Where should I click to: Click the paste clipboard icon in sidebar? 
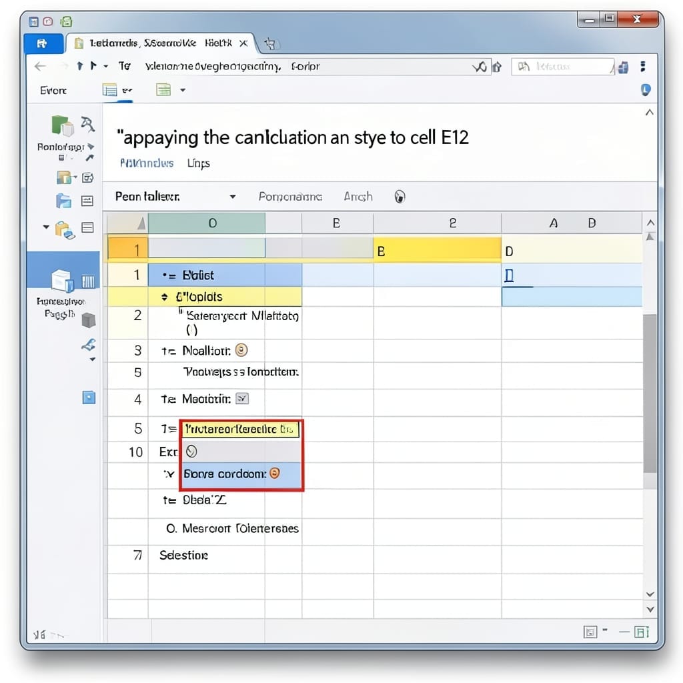pyautogui.click(x=65, y=230)
